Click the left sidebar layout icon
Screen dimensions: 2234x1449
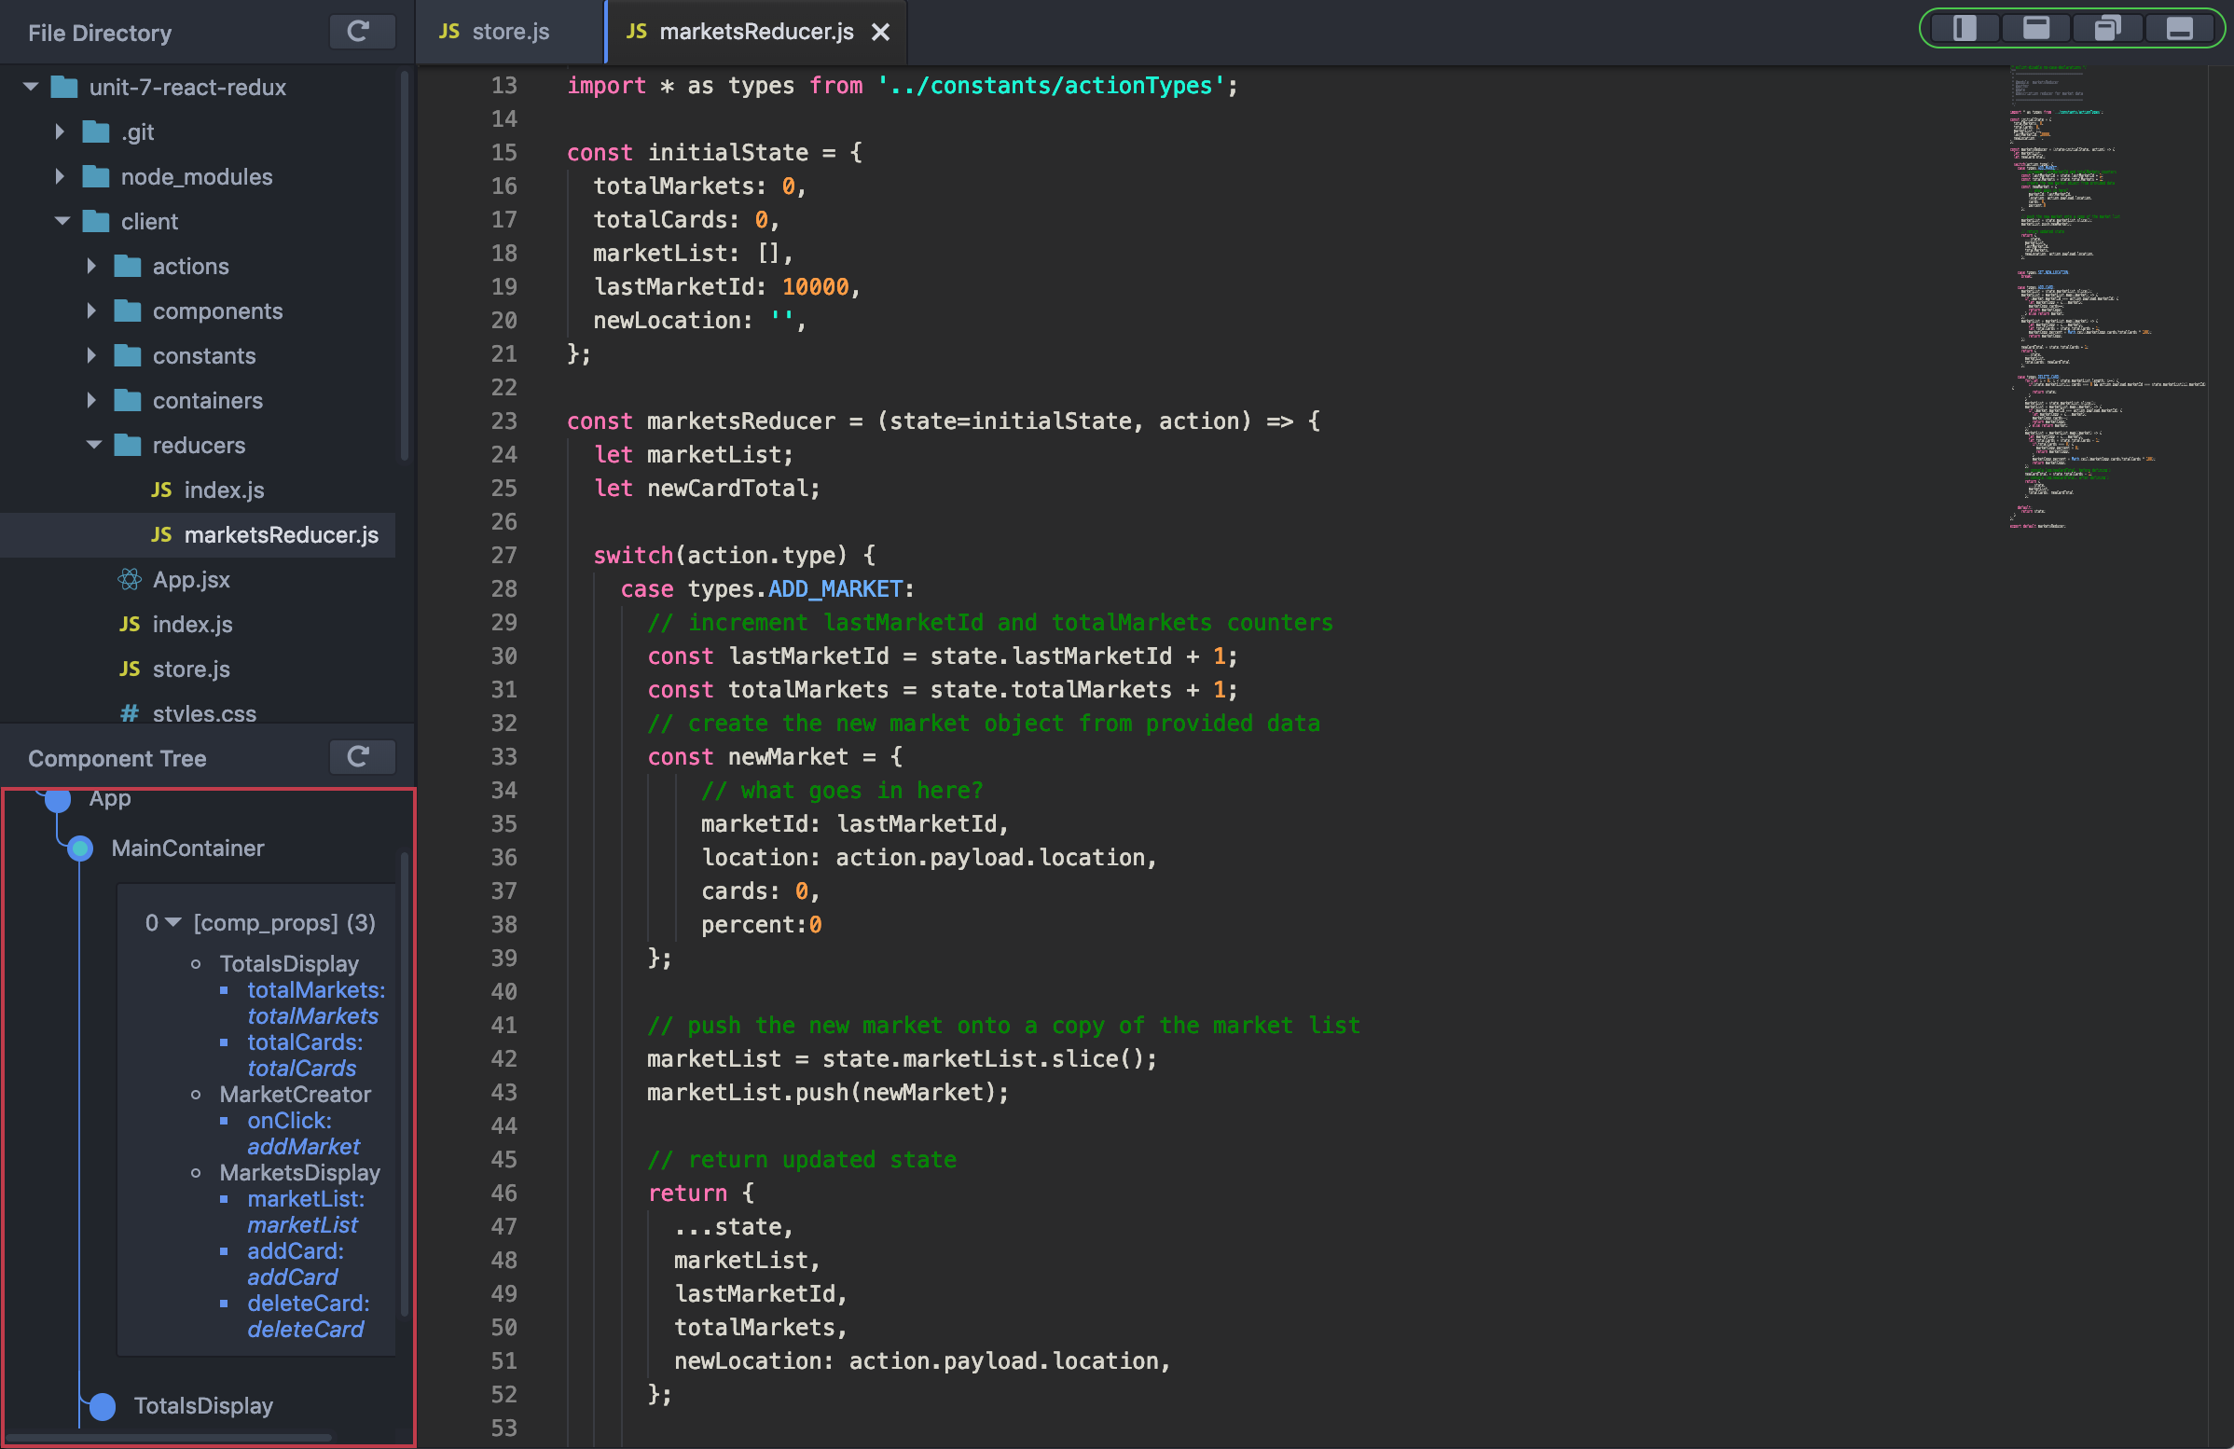pyautogui.click(x=1964, y=28)
